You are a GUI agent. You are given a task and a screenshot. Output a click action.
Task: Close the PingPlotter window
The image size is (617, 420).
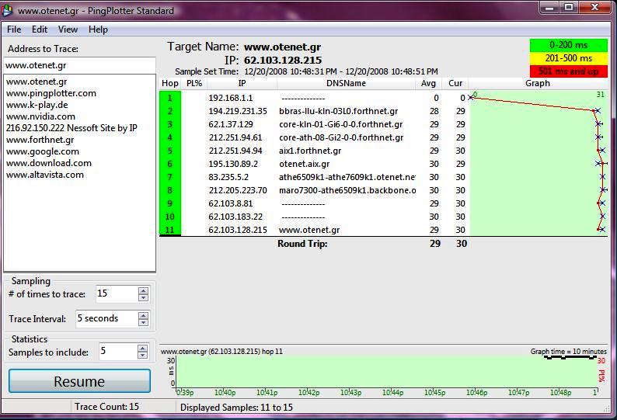click(594, 8)
